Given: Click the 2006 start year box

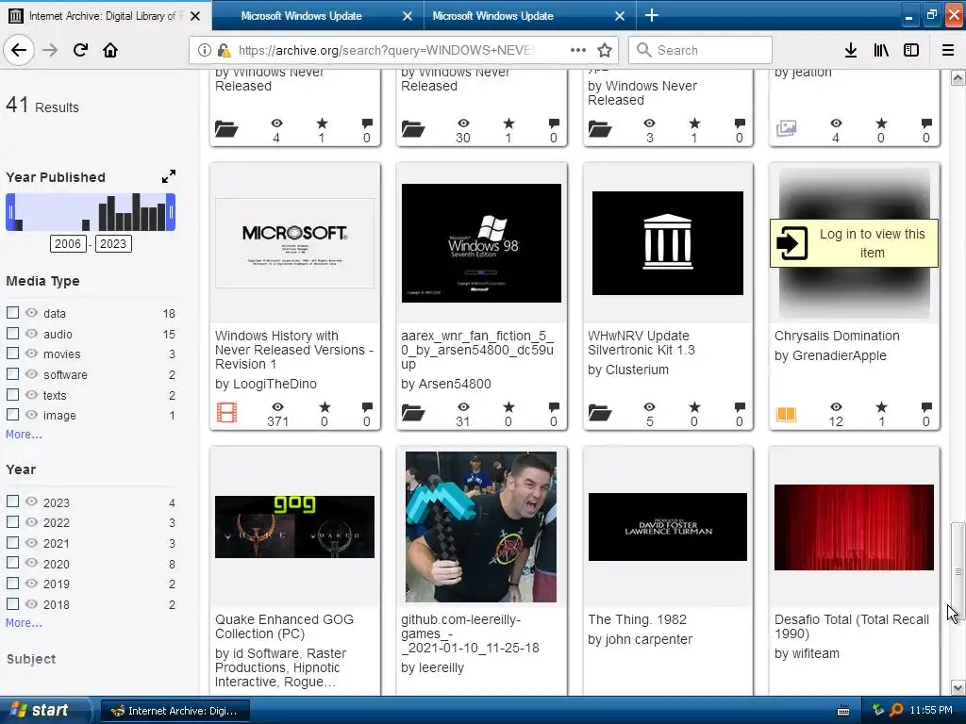Looking at the screenshot, I should pyautogui.click(x=68, y=244).
